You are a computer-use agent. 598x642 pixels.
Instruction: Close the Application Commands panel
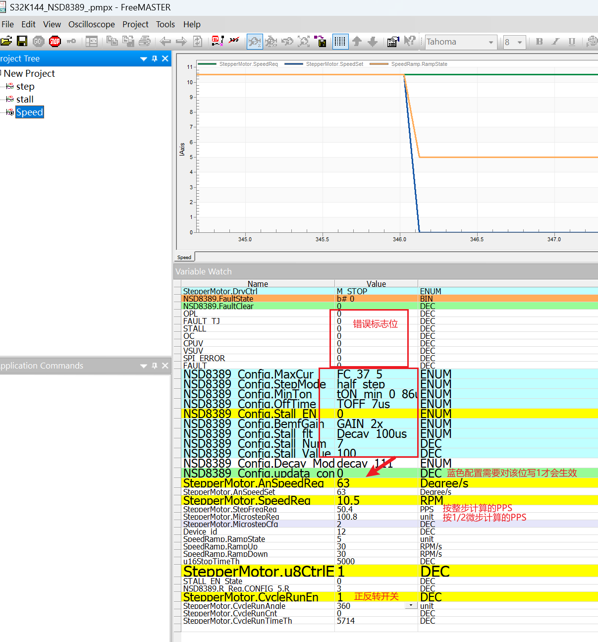coord(165,366)
